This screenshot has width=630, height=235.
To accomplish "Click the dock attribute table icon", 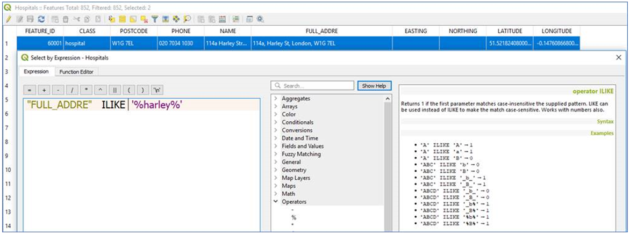I will point(249,19).
